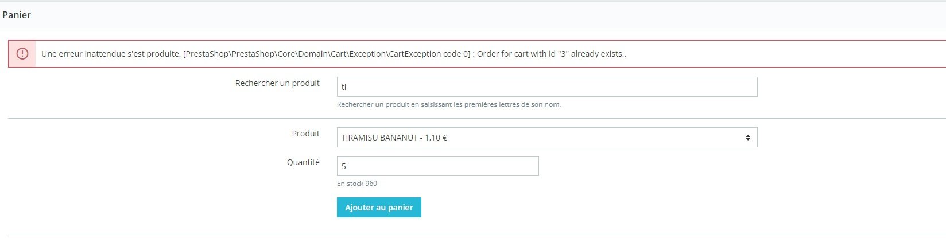The width and height of the screenshot is (946, 238).
Task: Click the "En stock 960" stock text
Action: click(x=357, y=184)
